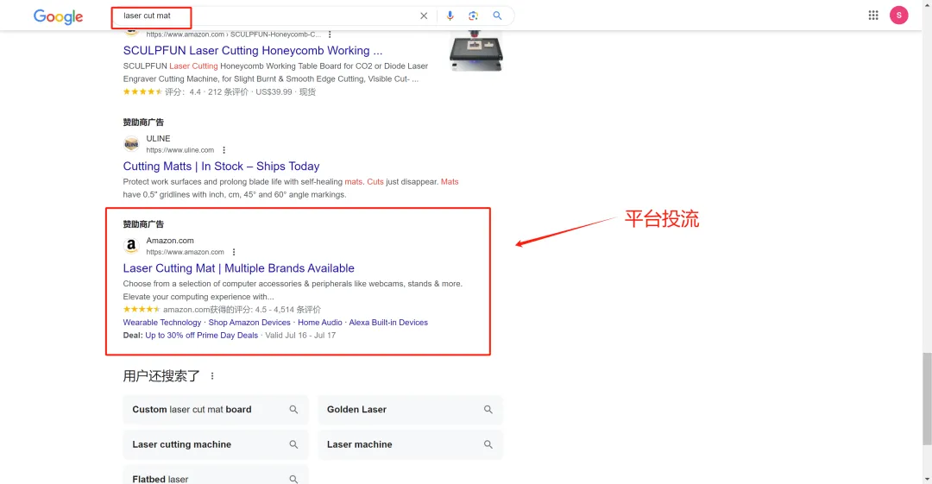This screenshot has height=484, width=932.
Task: Follow the Alexa Built-in Devices sitelink
Action: coord(388,323)
